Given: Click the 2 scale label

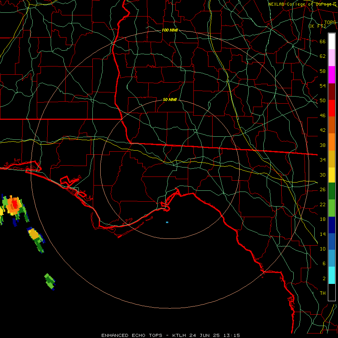Looking at the screenshot, I should tap(324, 279).
